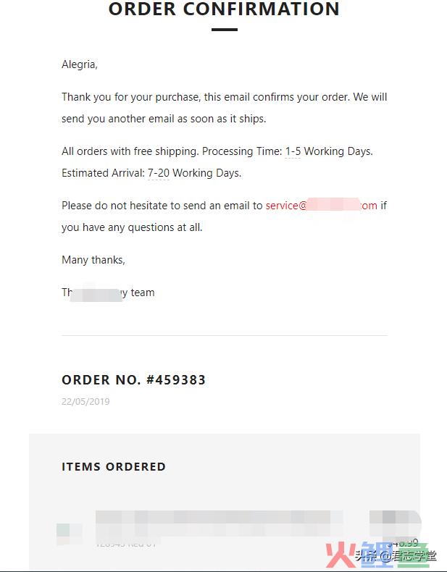This screenshot has width=447, height=572.
Task: Click the Thank you for your purchase sentence
Action: click(224, 108)
